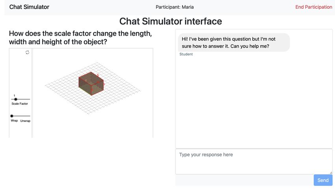
Task: Click the textarea resize grip corner
Action: coord(331,173)
